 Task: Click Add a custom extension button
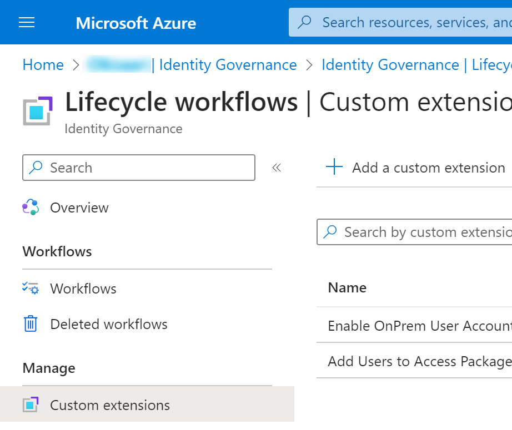tap(415, 168)
